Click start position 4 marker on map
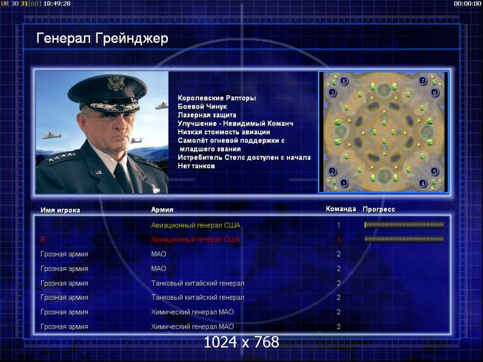483x362 pixels. coord(423,183)
